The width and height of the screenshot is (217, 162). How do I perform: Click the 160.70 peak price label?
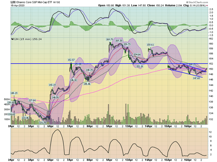(x=110, y=40)
